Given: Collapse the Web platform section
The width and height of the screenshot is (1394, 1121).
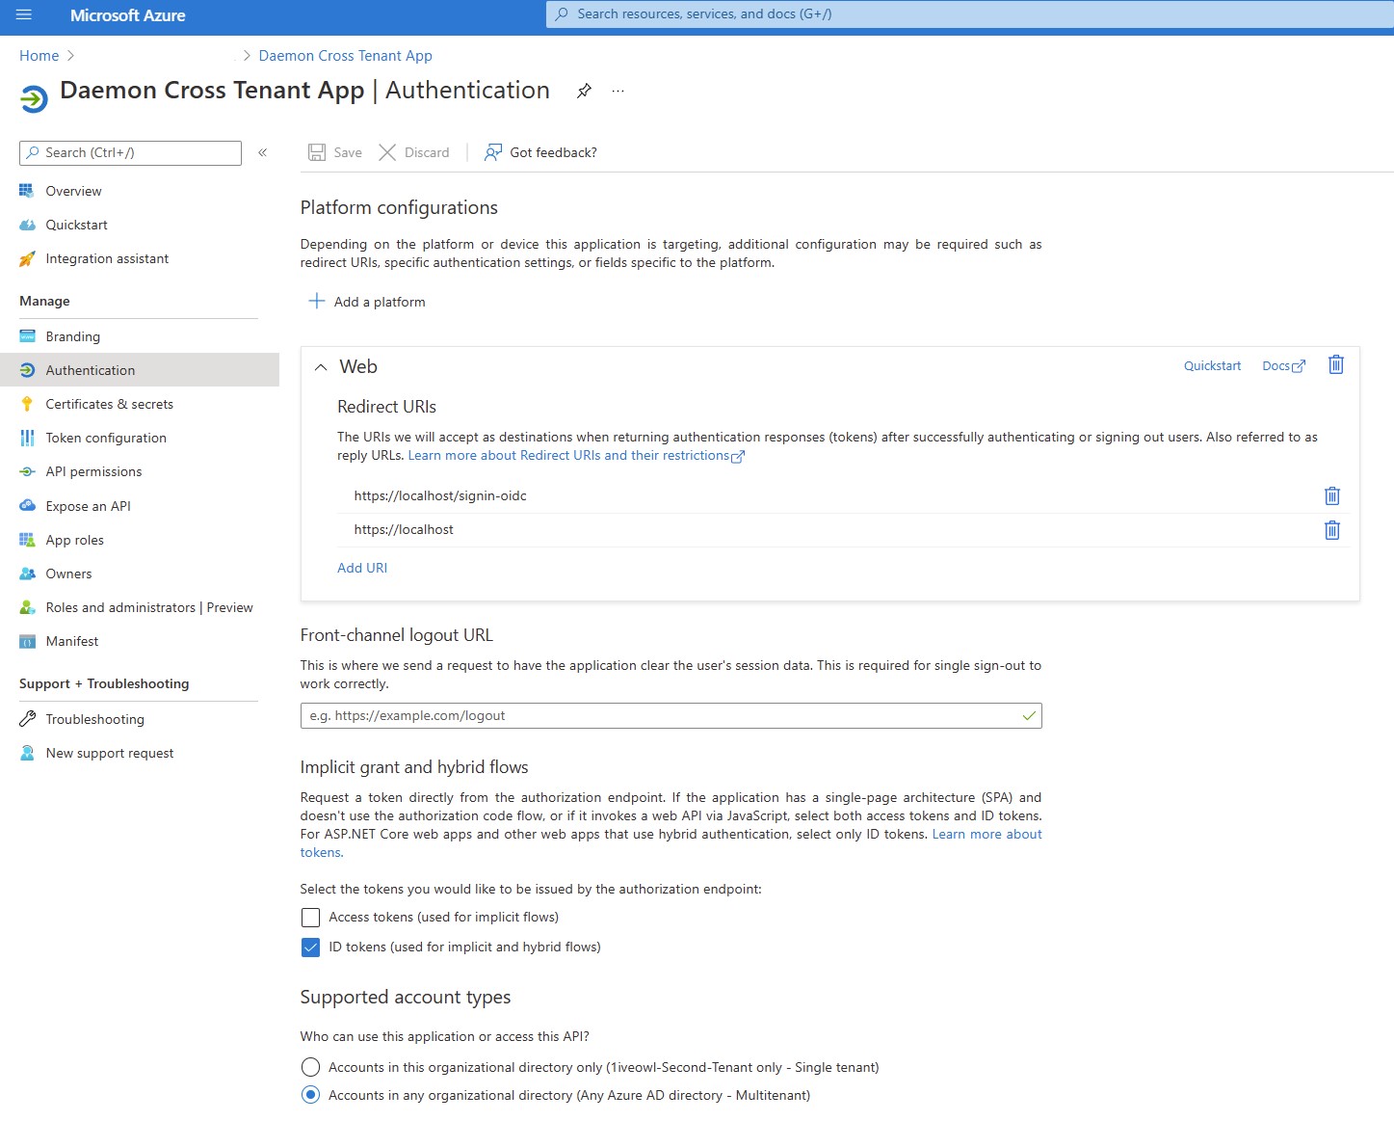Looking at the screenshot, I should (321, 367).
